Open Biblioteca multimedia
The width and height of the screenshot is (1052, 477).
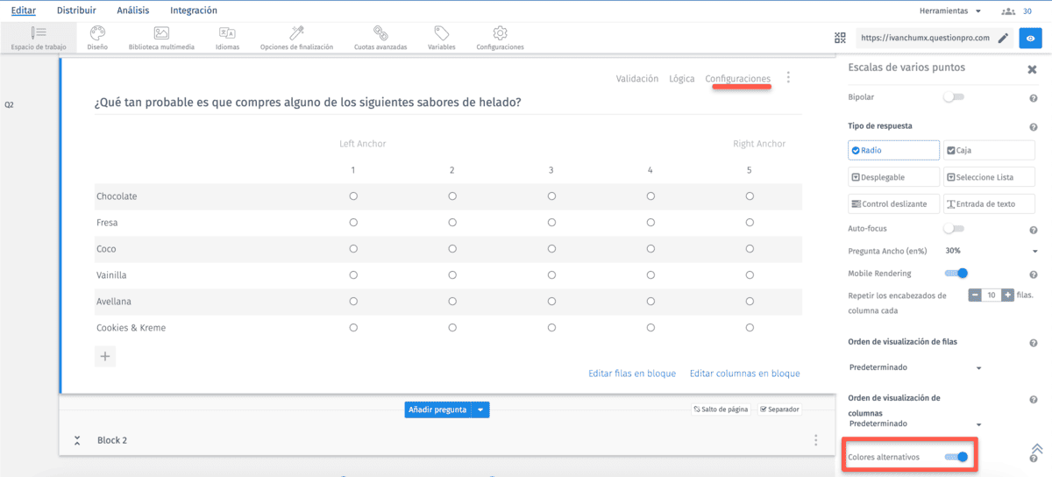(x=161, y=38)
